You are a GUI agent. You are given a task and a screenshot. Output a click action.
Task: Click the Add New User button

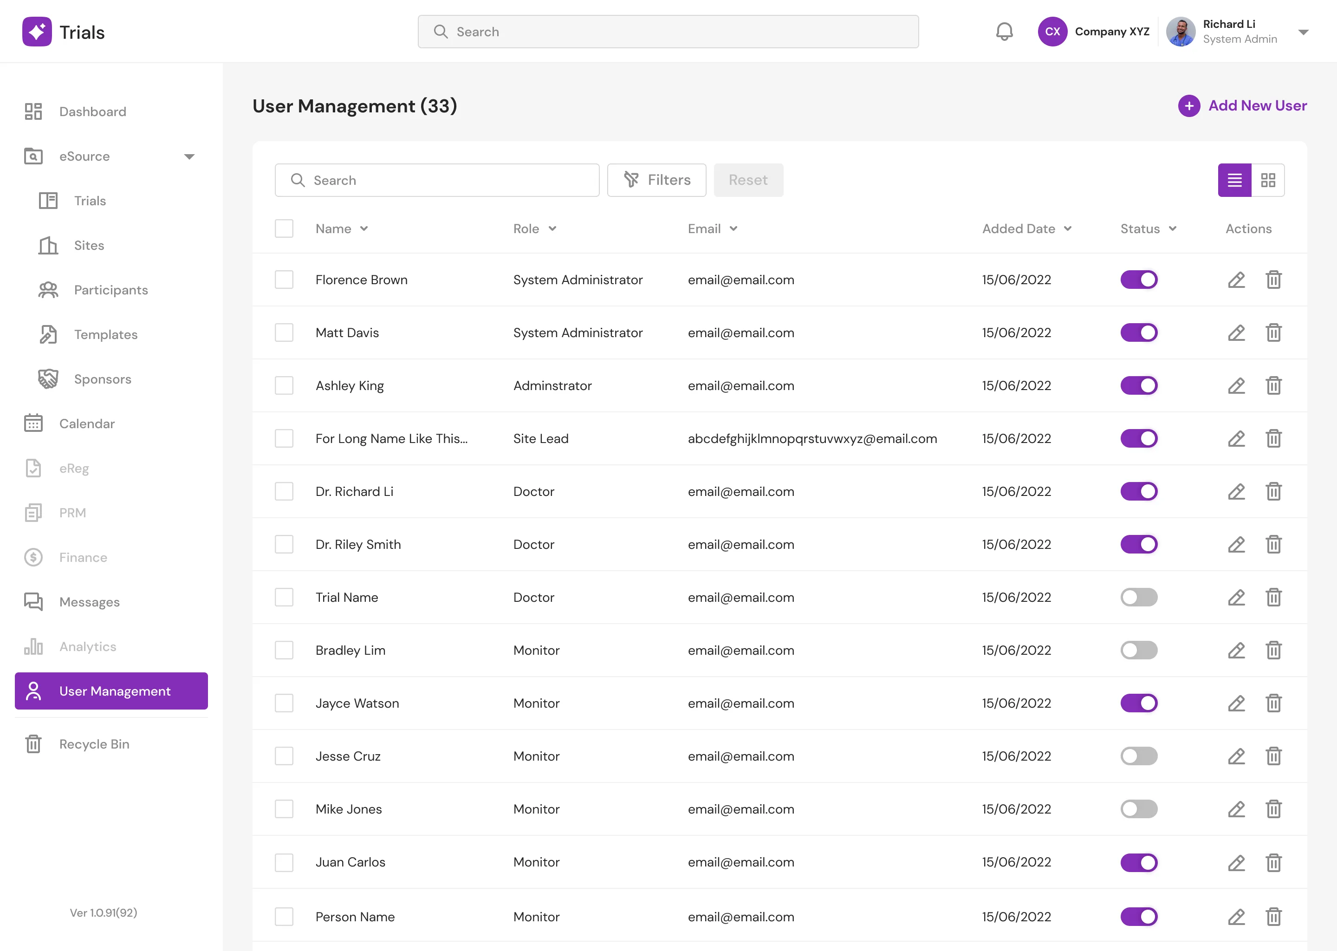click(1242, 106)
